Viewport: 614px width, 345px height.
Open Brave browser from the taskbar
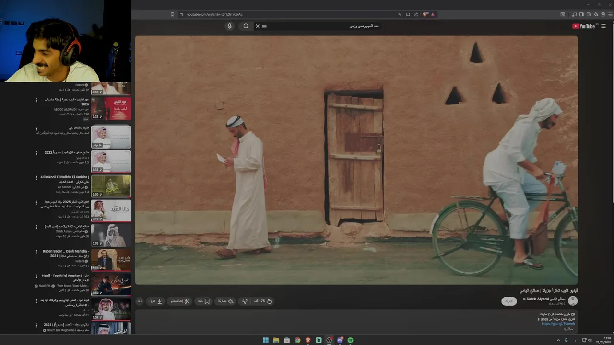pos(308,340)
